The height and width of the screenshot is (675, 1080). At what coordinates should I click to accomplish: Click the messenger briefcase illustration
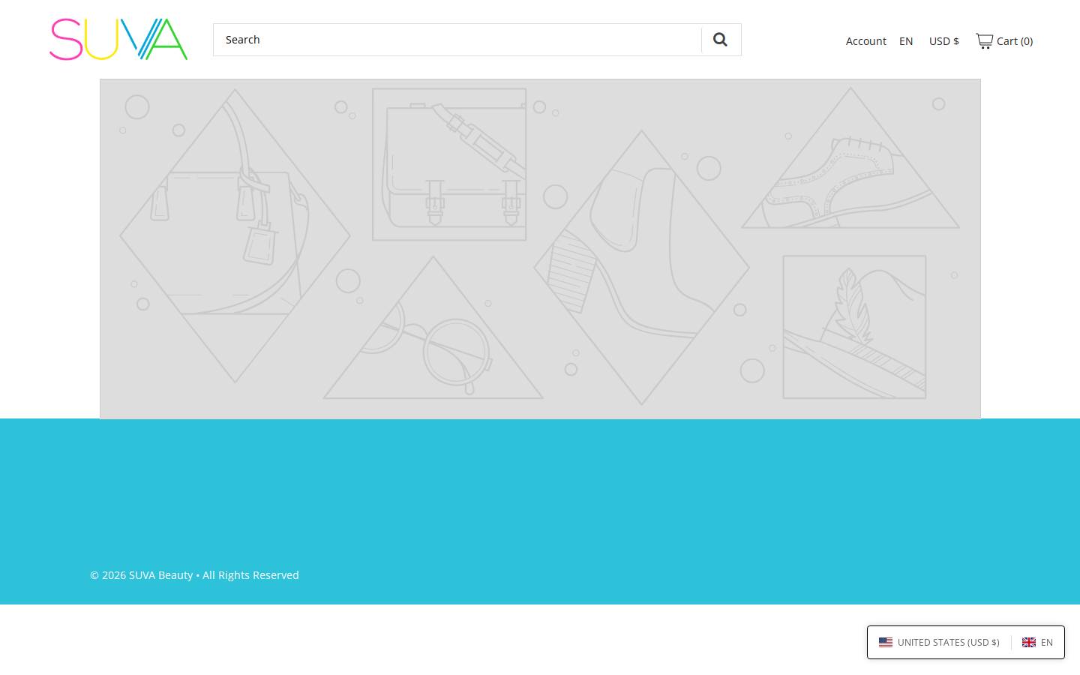449,164
